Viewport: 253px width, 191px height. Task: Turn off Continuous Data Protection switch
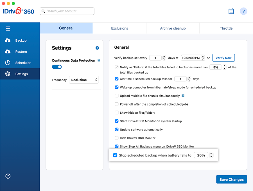tap(57, 67)
